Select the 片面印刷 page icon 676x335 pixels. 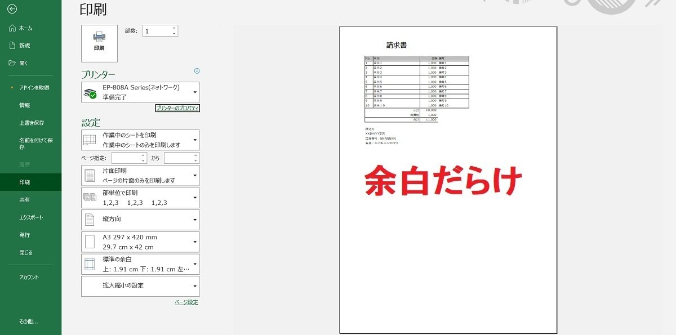click(x=90, y=175)
